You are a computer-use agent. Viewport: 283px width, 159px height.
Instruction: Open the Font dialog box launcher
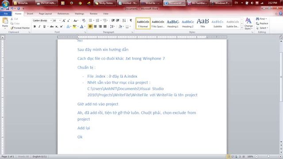tap(85, 32)
